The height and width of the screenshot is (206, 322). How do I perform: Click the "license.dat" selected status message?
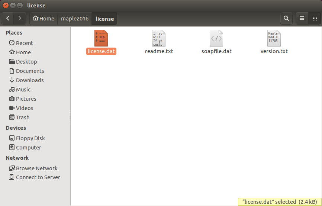[x=280, y=202]
